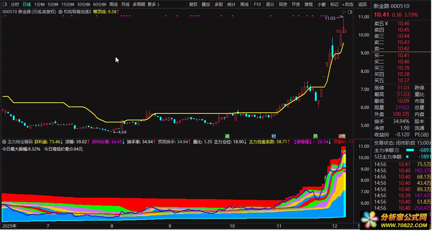Screen dimensions: 433x231
Task: Select the 60分钟 period tab
Action: click(99, 5)
